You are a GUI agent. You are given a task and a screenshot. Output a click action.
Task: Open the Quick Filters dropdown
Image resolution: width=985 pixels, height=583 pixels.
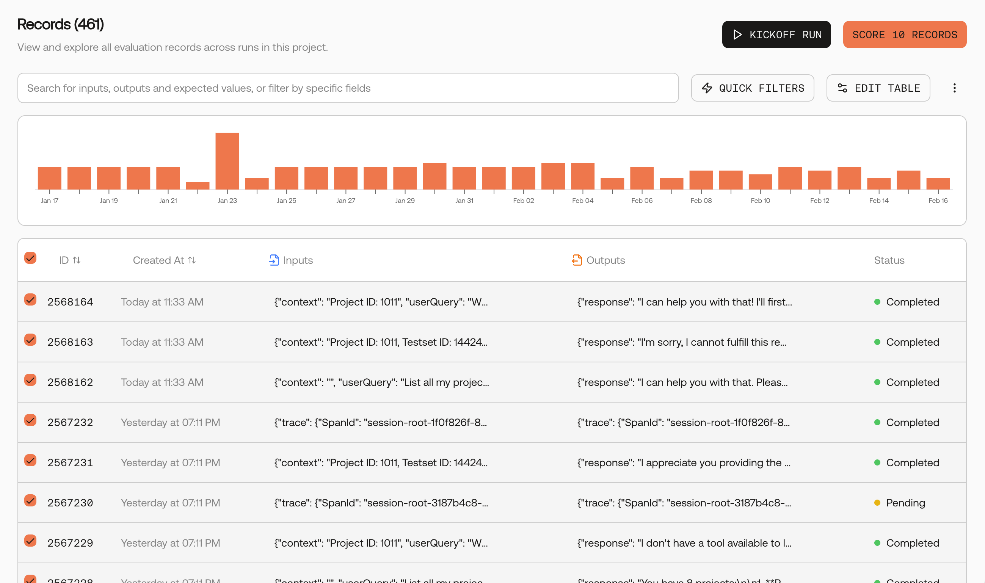[753, 88]
